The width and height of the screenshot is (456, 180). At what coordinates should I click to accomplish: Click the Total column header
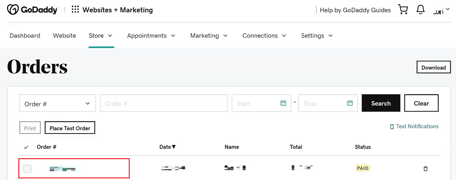(296, 147)
